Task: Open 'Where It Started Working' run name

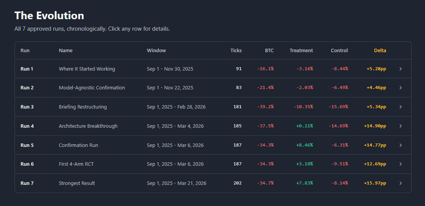Action: coord(87,69)
